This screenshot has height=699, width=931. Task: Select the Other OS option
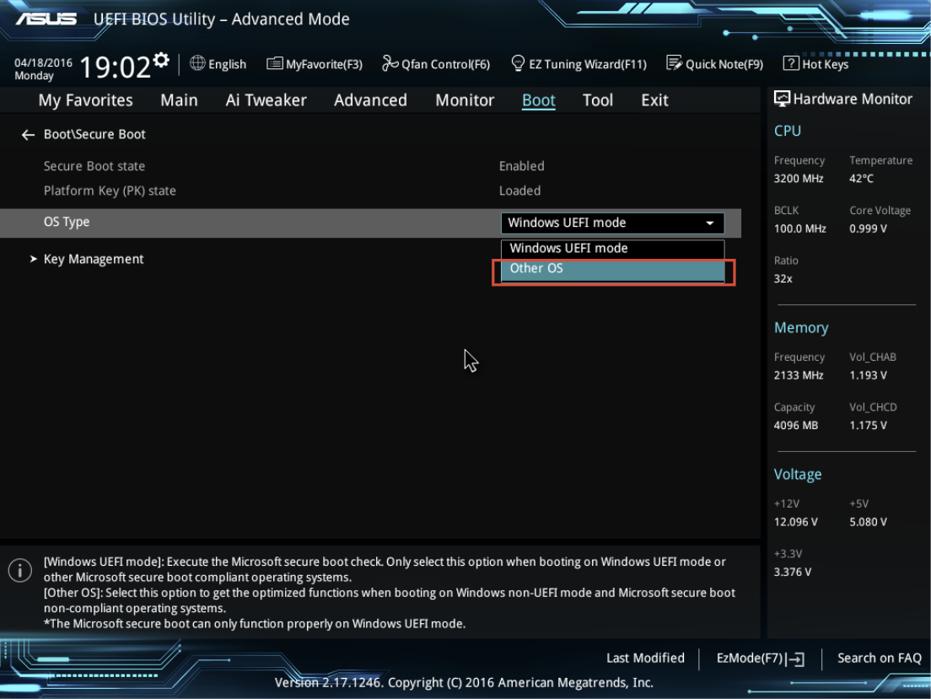click(x=612, y=269)
